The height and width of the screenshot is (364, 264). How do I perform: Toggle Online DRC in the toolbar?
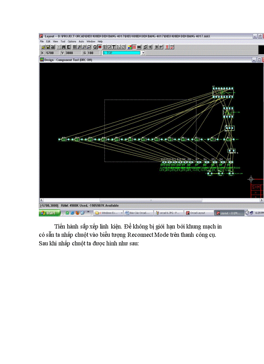134,47
